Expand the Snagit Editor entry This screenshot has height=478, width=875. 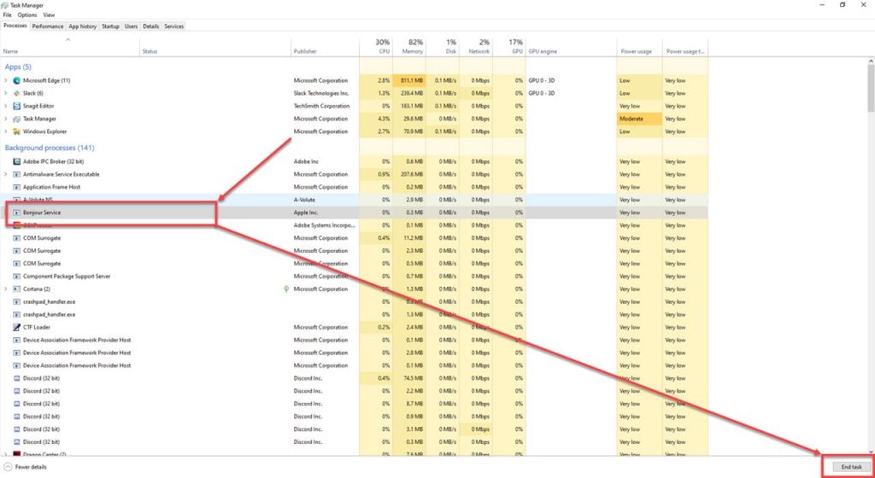pos(6,107)
